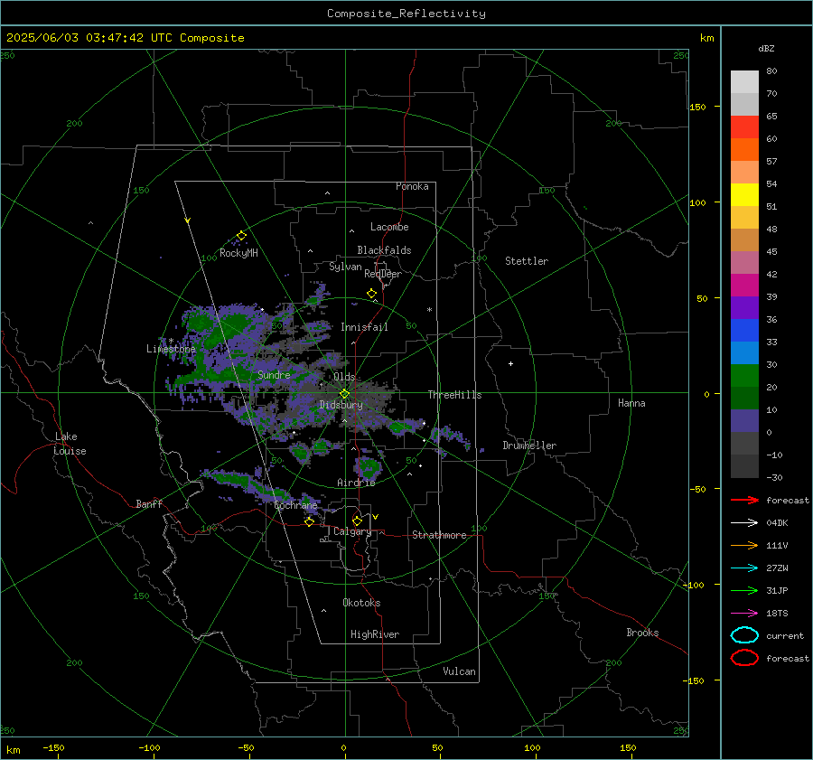The image size is (813, 760).
Task: Pick the yellow 54 dBZ legend swatch
Action: point(744,194)
